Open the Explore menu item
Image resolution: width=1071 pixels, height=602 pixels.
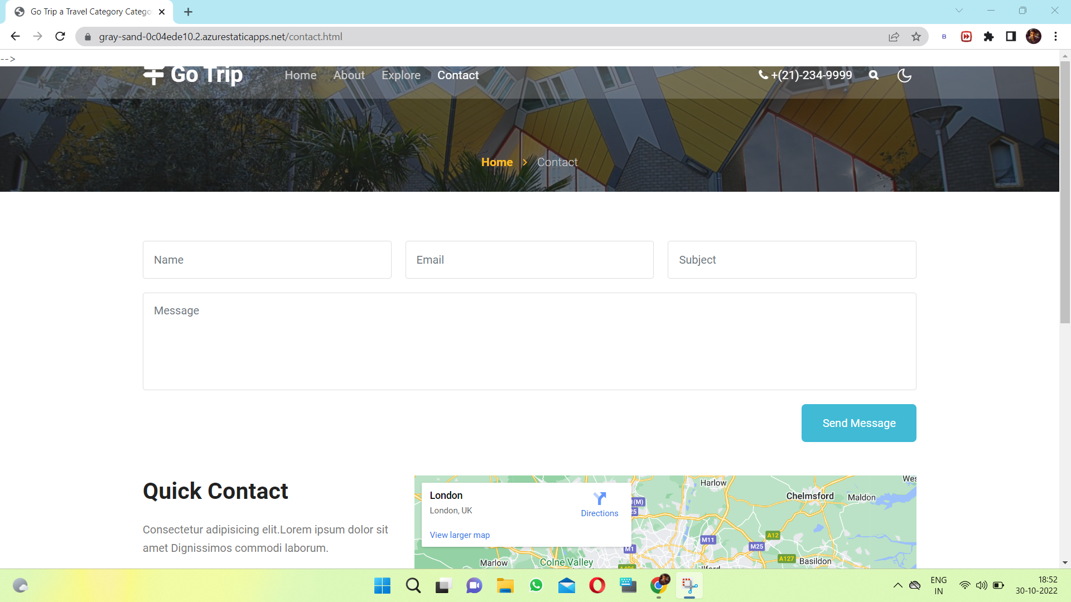pyautogui.click(x=401, y=75)
